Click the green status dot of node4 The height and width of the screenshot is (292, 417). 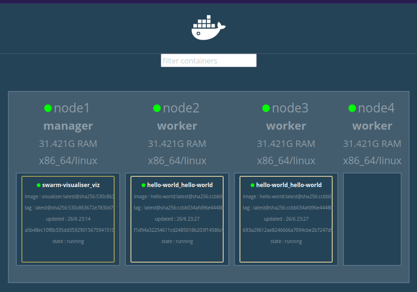point(352,108)
